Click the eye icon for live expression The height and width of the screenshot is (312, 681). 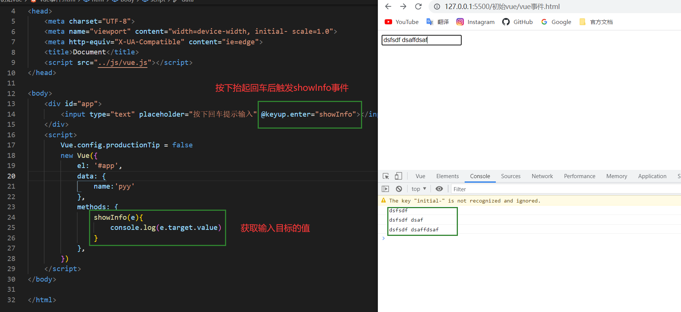click(439, 189)
